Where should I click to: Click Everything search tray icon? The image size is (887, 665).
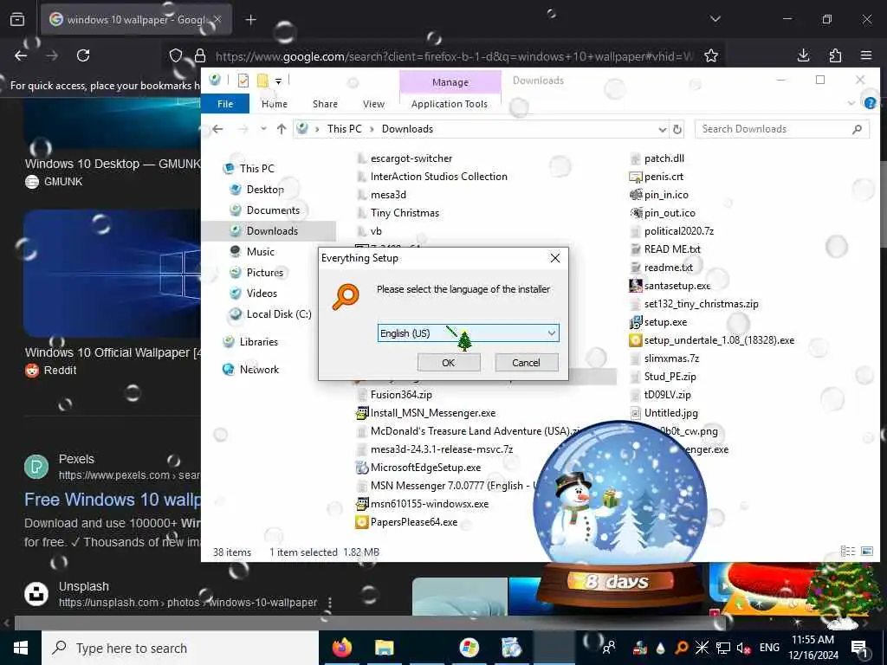tap(681, 648)
